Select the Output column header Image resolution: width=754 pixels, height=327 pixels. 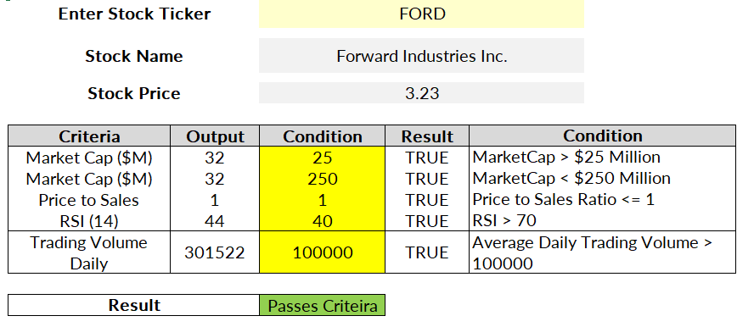215,136
